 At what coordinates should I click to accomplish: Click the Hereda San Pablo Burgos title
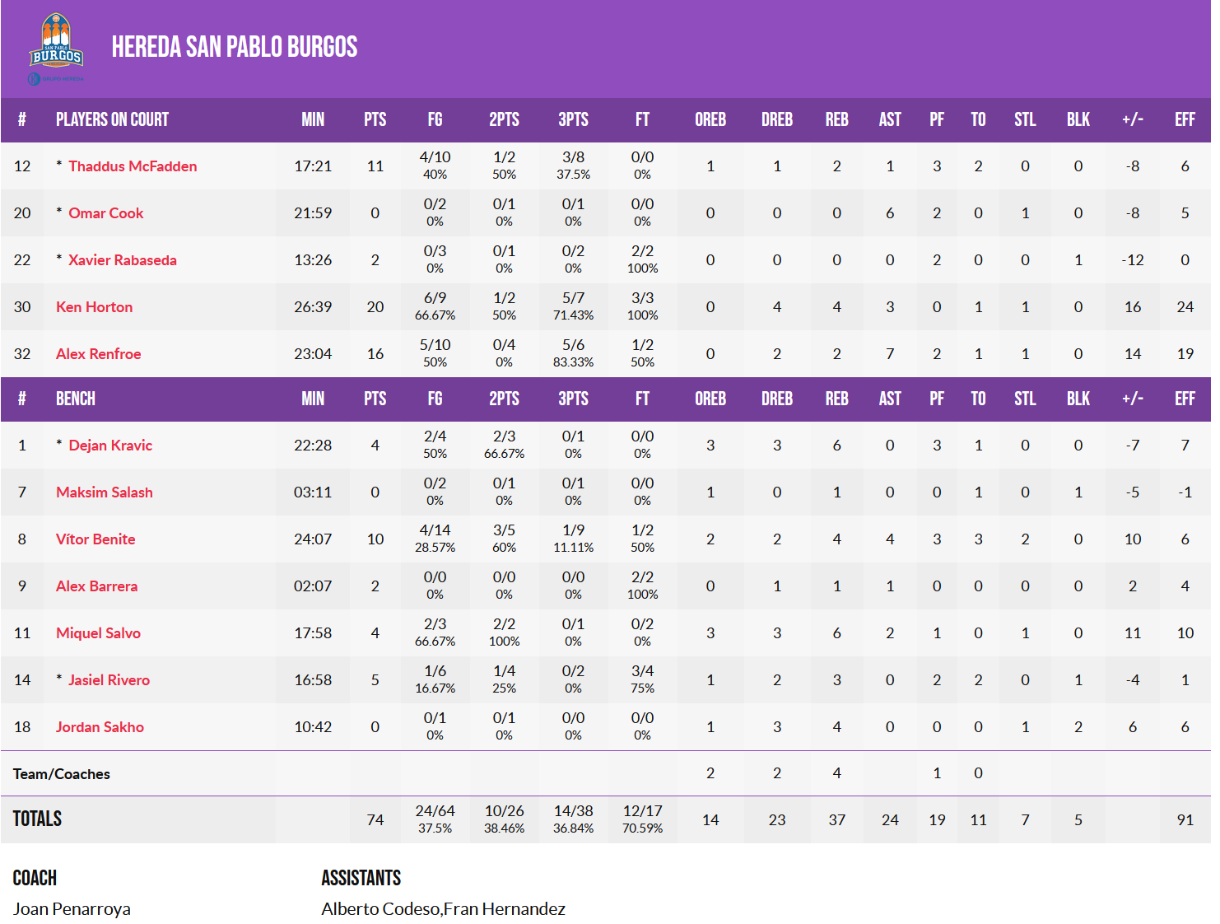pyautogui.click(x=235, y=47)
